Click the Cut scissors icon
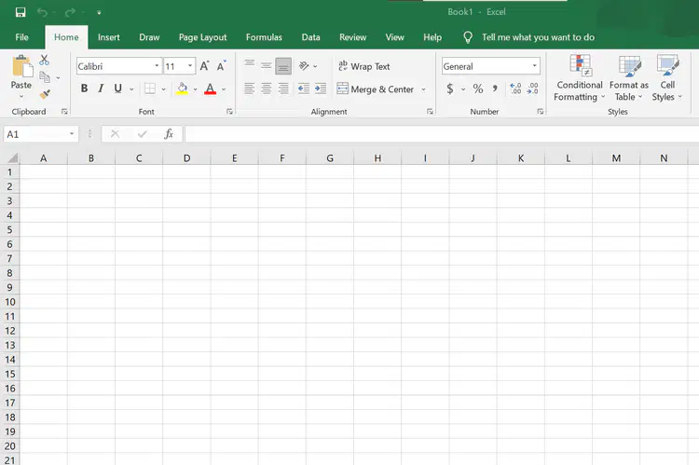The image size is (699, 465). [44, 60]
